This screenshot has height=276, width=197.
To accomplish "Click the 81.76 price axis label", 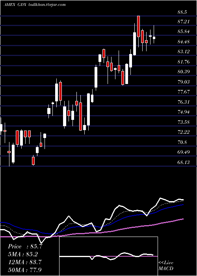I will click(184, 62).
